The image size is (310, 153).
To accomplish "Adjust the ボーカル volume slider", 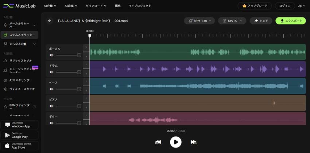I will point(69,55).
